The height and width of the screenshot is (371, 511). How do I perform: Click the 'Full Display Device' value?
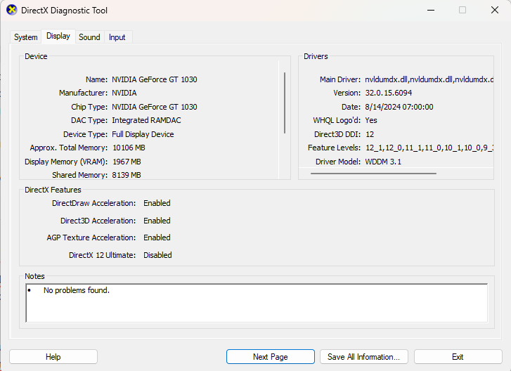click(x=143, y=134)
